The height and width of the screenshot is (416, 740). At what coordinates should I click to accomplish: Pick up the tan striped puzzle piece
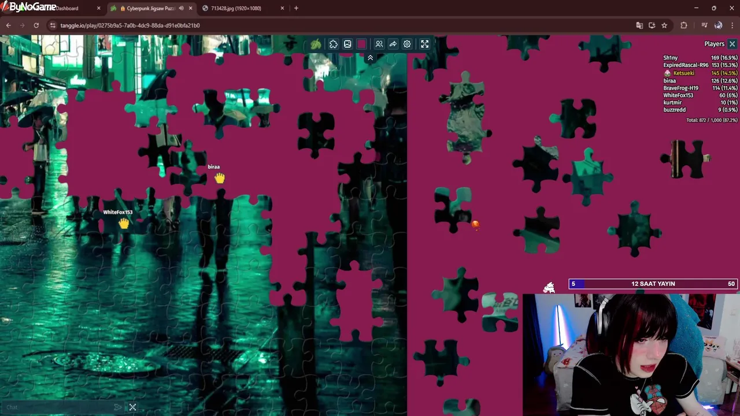pos(686,158)
